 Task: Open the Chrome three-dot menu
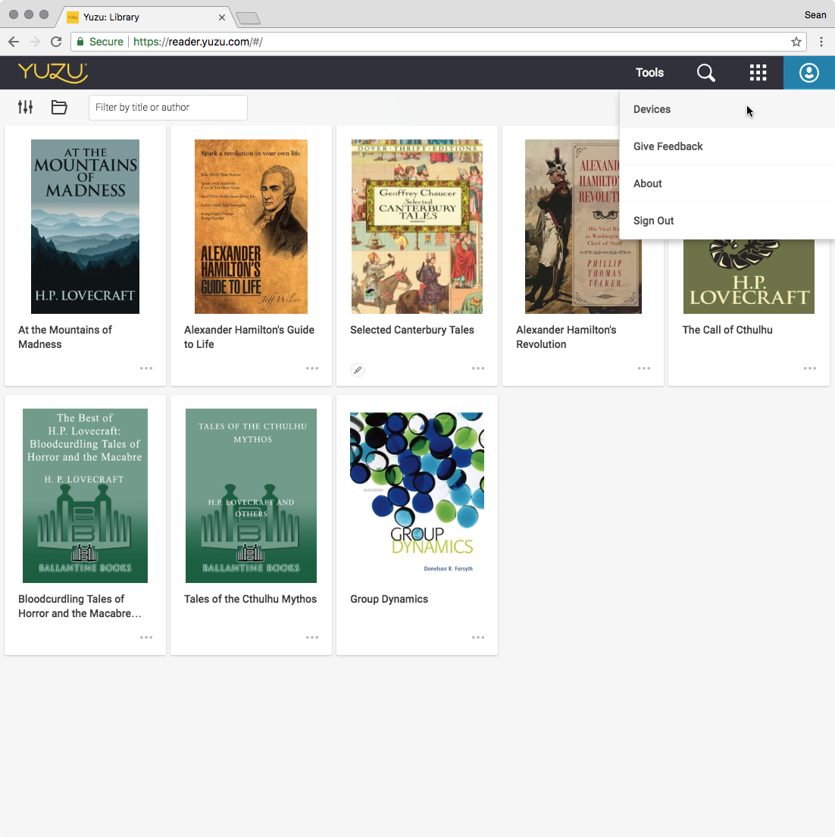tap(821, 42)
